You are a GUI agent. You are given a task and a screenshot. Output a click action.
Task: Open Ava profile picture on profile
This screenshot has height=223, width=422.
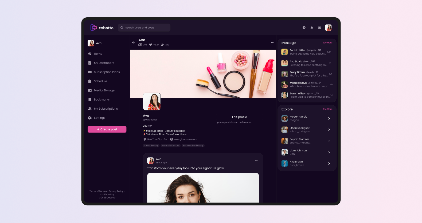152,102
